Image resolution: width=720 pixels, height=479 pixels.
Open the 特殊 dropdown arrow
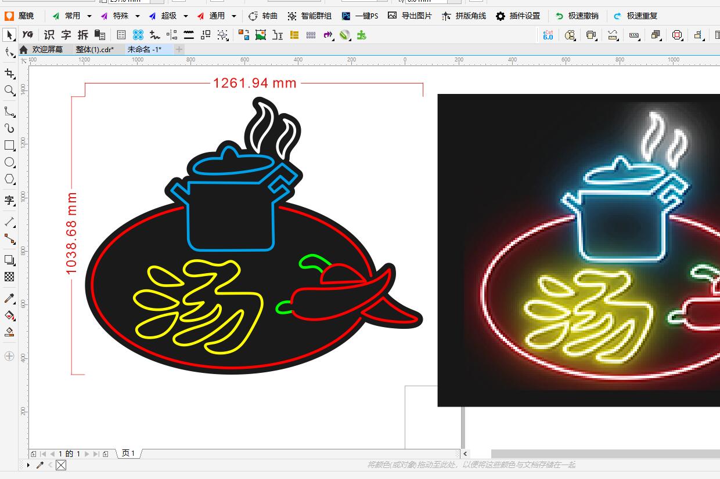coord(138,16)
